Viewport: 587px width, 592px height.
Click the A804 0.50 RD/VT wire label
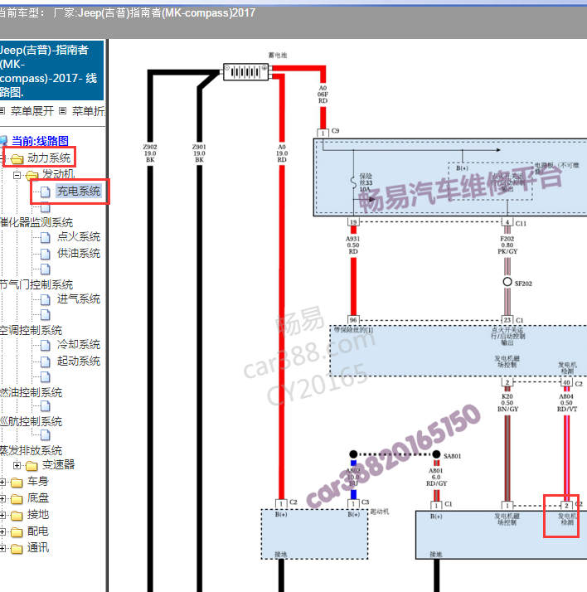tap(566, 403)
